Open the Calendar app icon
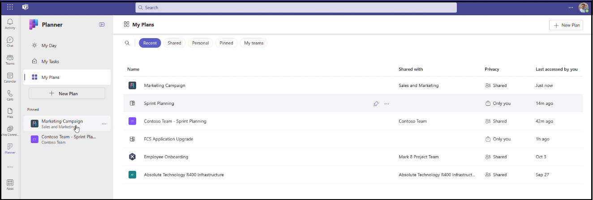593x200 pixels. [x=10, y=77]
